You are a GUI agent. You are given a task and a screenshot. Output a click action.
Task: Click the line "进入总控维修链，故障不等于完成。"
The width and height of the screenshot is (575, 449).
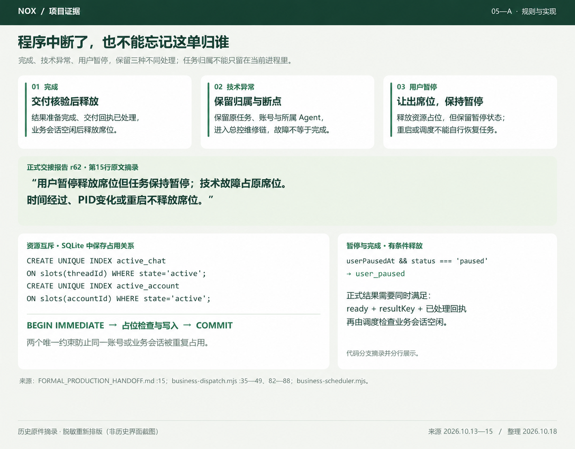[x=274, y=130]
